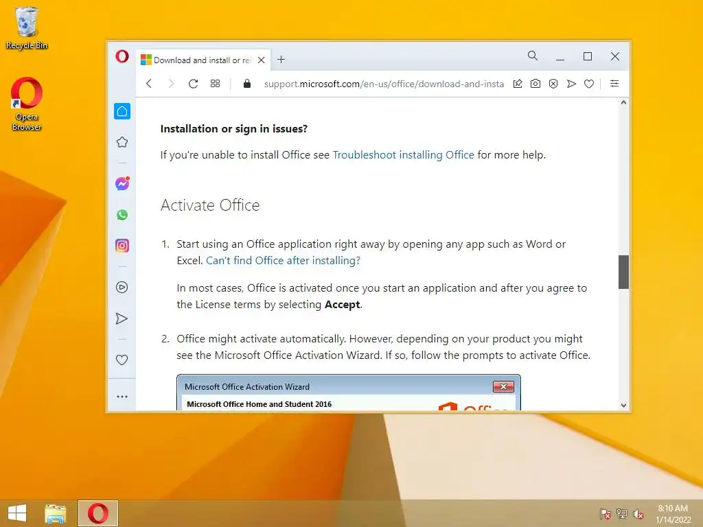
Task: Click the Activation Wizard screenshot image
Action: pyautogui.click(x=348, y=393)
